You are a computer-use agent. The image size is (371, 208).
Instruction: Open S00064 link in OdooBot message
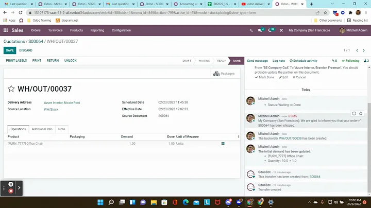[x=315, y=177]
